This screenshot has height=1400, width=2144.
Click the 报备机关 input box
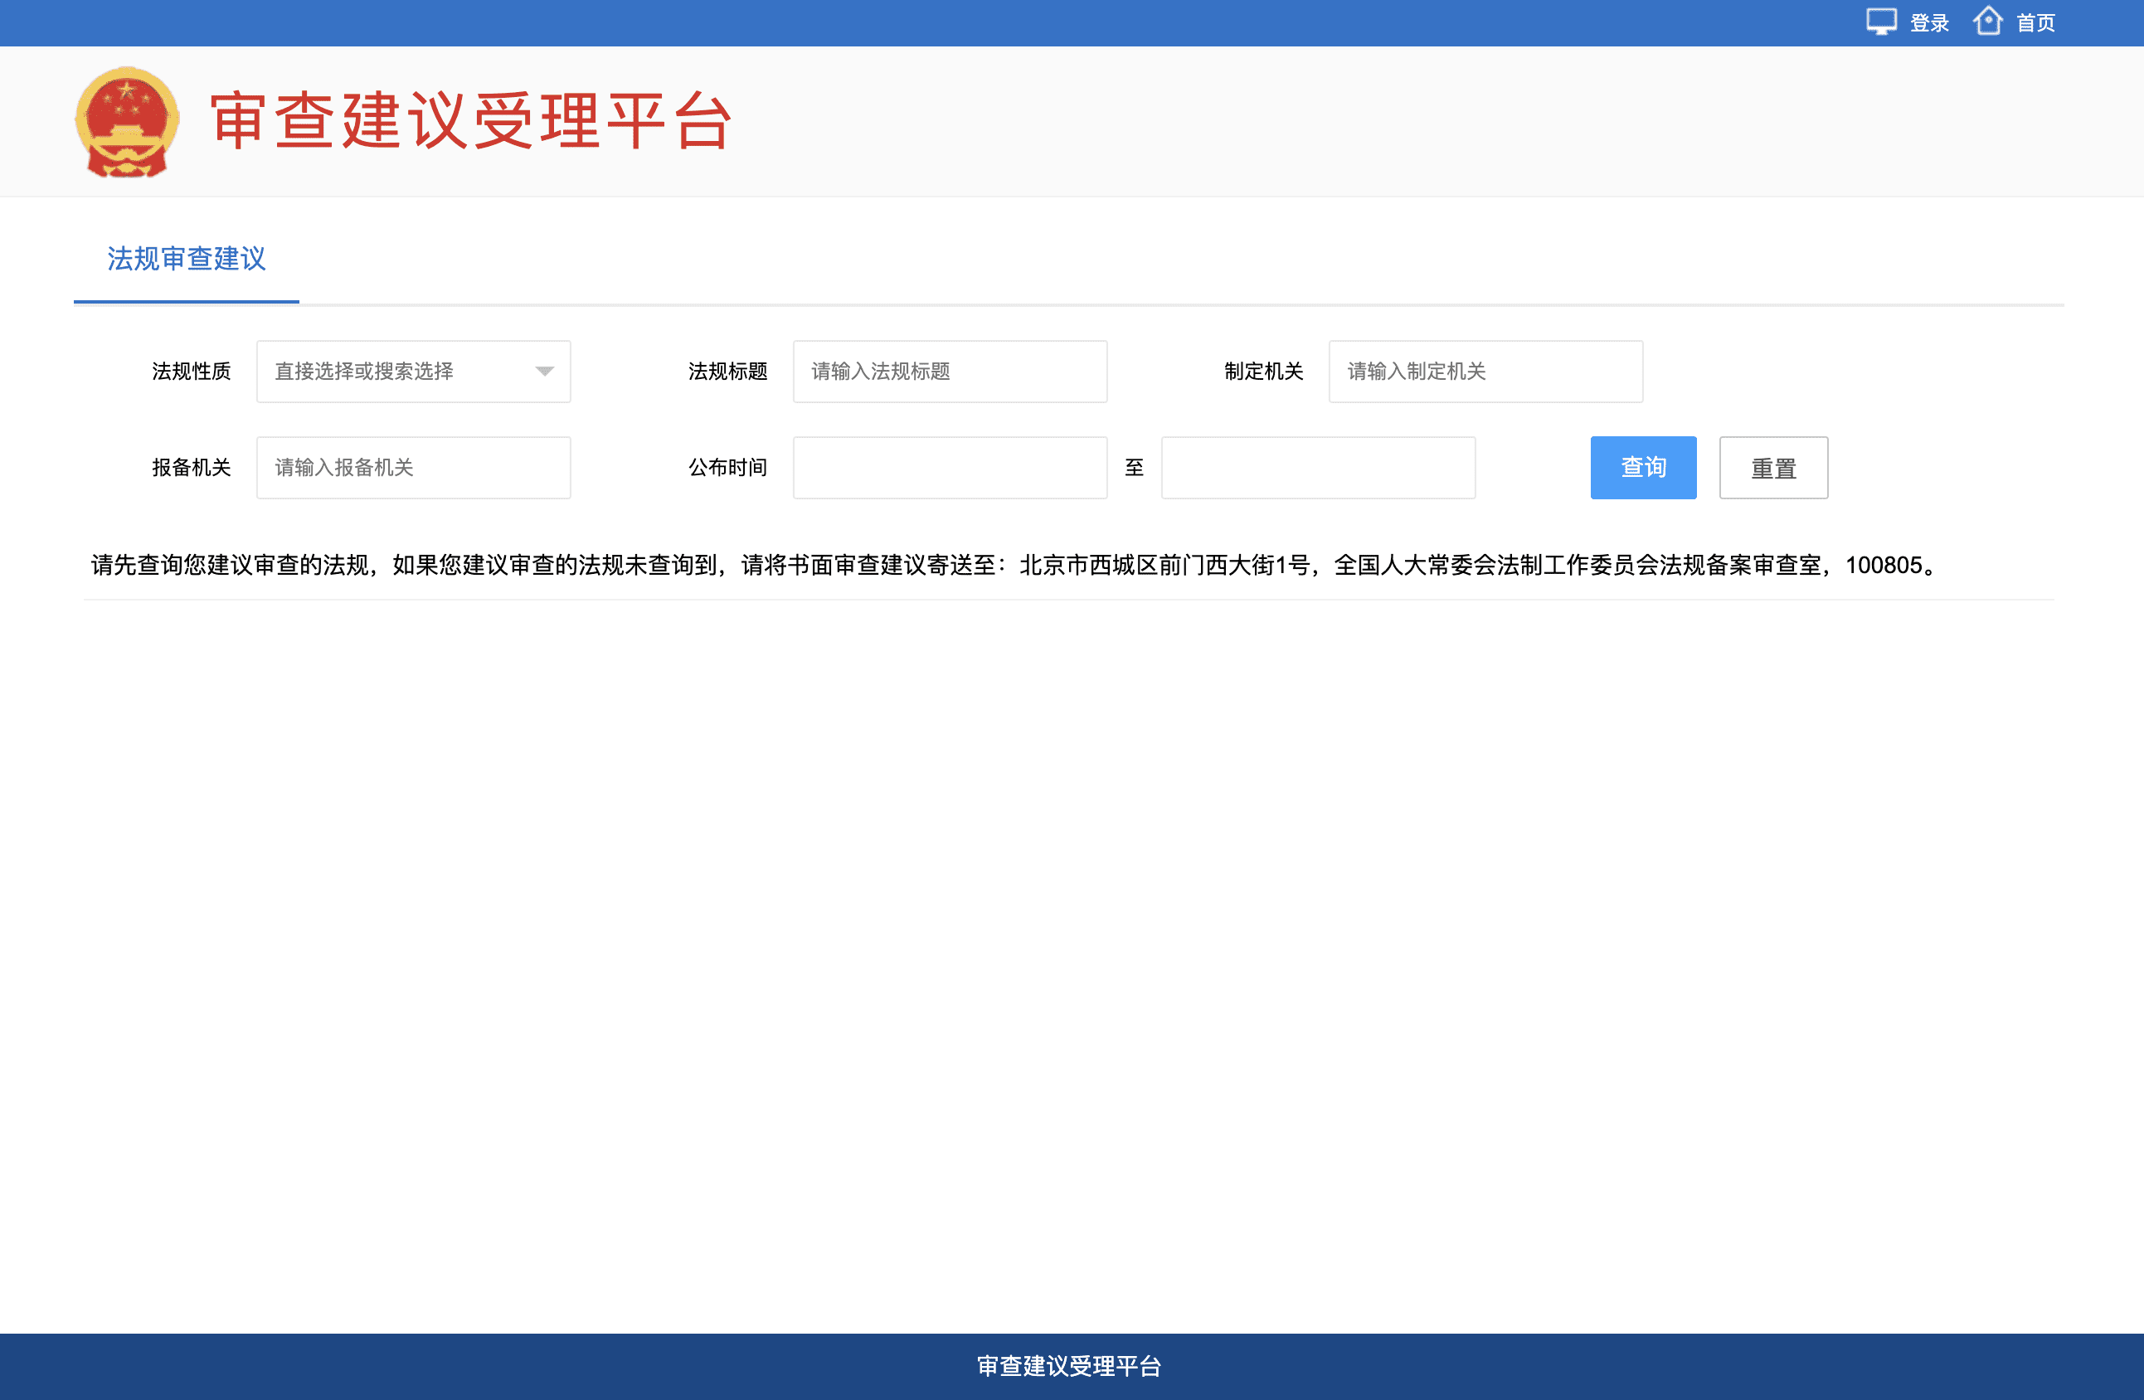point(414,468)
